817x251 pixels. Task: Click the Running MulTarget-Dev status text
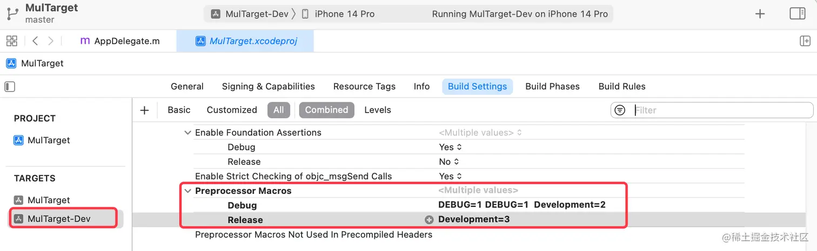point(520,14)
